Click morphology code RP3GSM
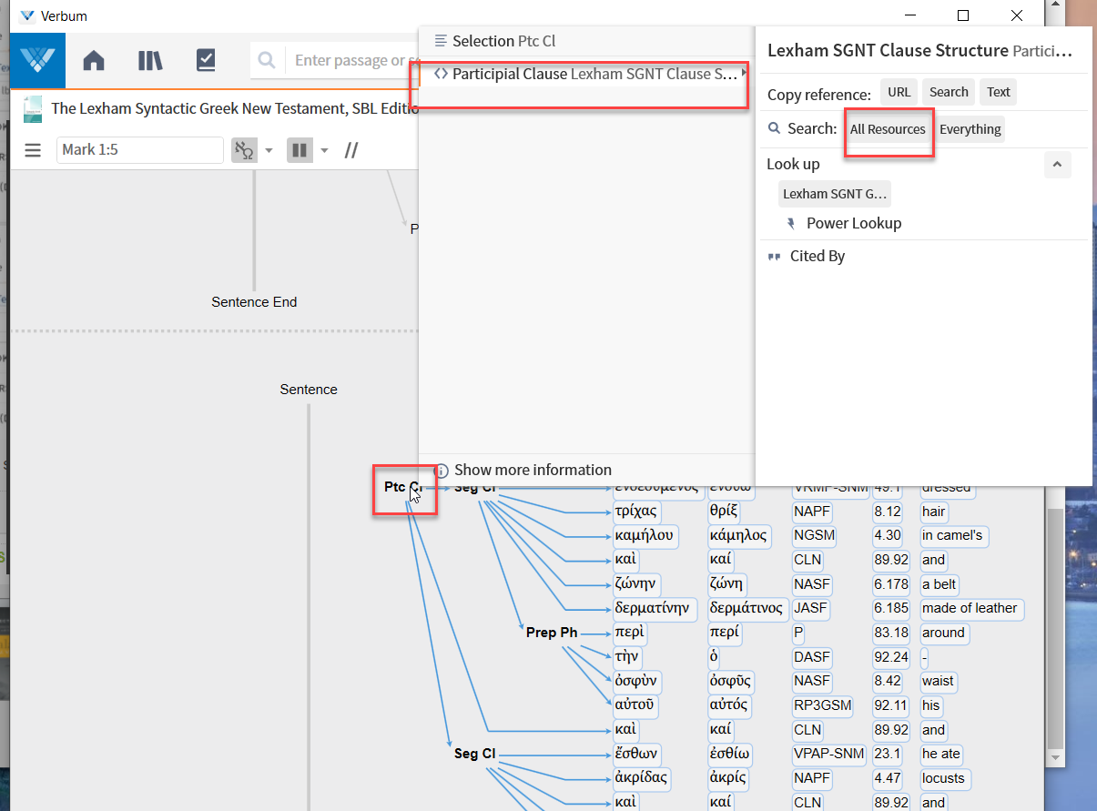 coord(820,705)
